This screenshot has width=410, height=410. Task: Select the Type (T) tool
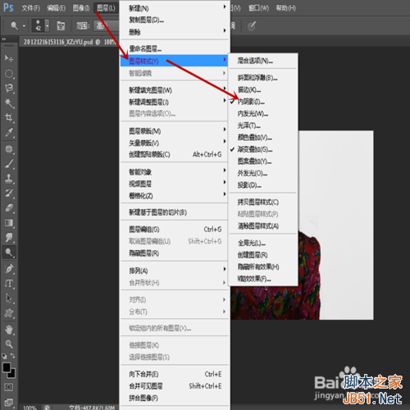[9, 284]
